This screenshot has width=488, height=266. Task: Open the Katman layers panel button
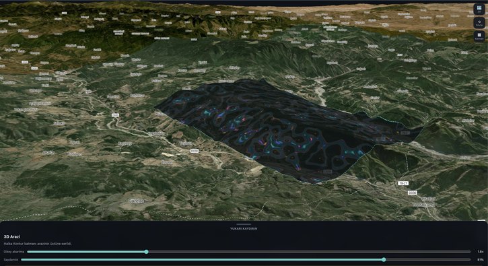click(x=479, y=36)
